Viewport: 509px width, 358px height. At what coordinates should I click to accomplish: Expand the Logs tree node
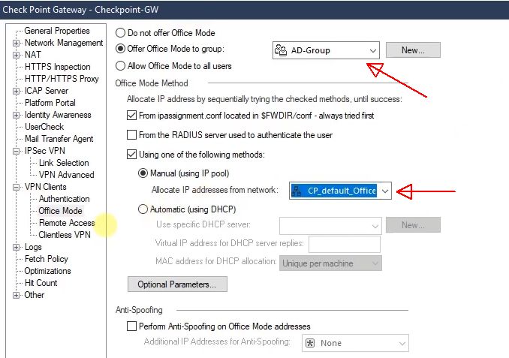point(16,247)
